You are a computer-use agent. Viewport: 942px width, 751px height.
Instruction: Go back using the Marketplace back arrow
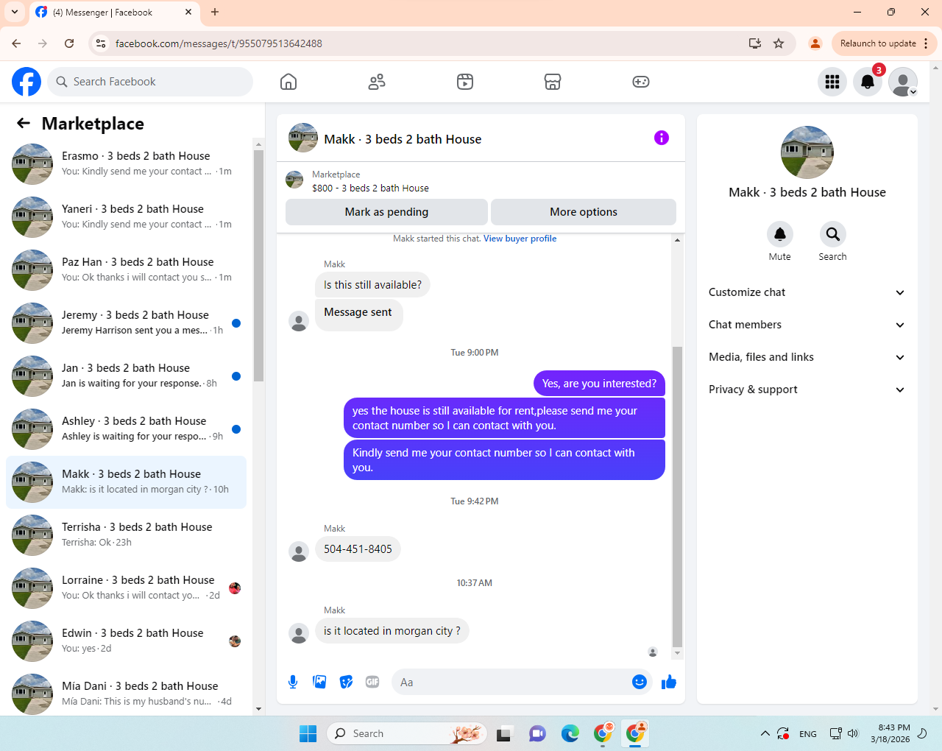[24, 123]
